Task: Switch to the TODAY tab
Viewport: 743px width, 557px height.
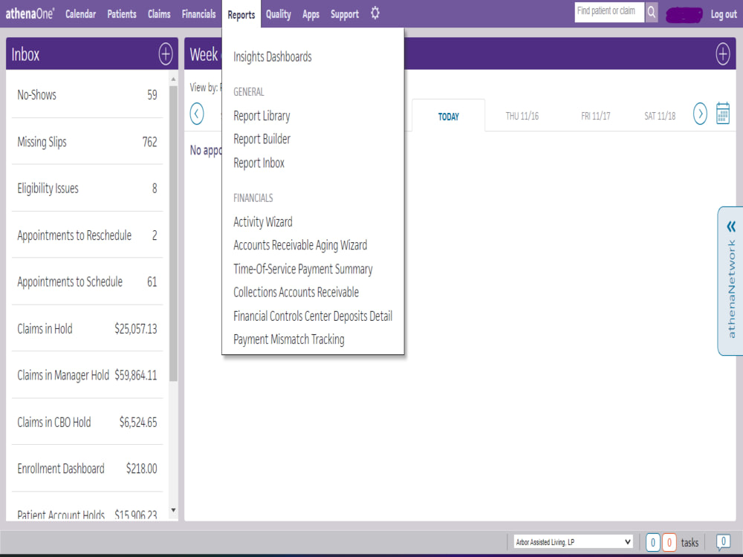Action: click(x=449, y=117)
